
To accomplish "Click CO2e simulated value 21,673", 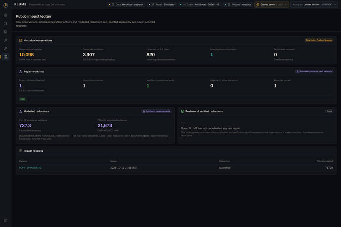I will (x=105, y=126).
